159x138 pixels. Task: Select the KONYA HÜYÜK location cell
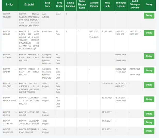tap(10, 114)
